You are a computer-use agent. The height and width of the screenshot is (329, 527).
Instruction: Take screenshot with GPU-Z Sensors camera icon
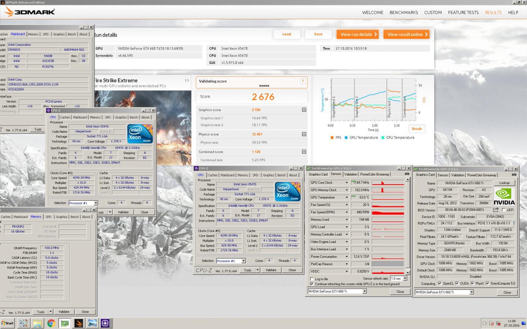pyautogui.click(x=407, y=174)
